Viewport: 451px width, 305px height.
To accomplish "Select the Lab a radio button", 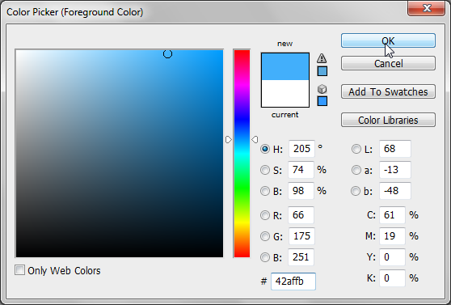I will tap(356, 170).
